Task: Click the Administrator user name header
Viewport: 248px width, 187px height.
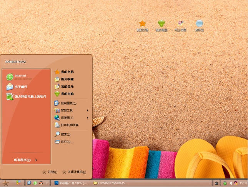Action: point(15,62)
